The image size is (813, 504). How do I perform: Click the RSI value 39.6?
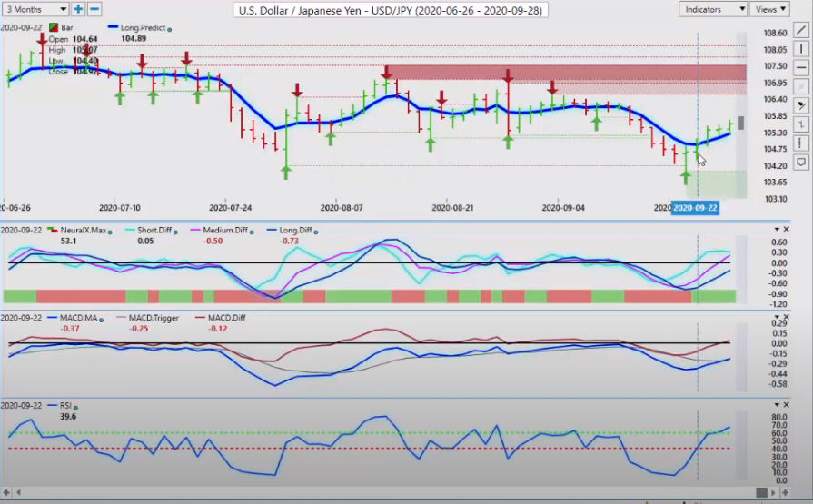pos(68,417)
